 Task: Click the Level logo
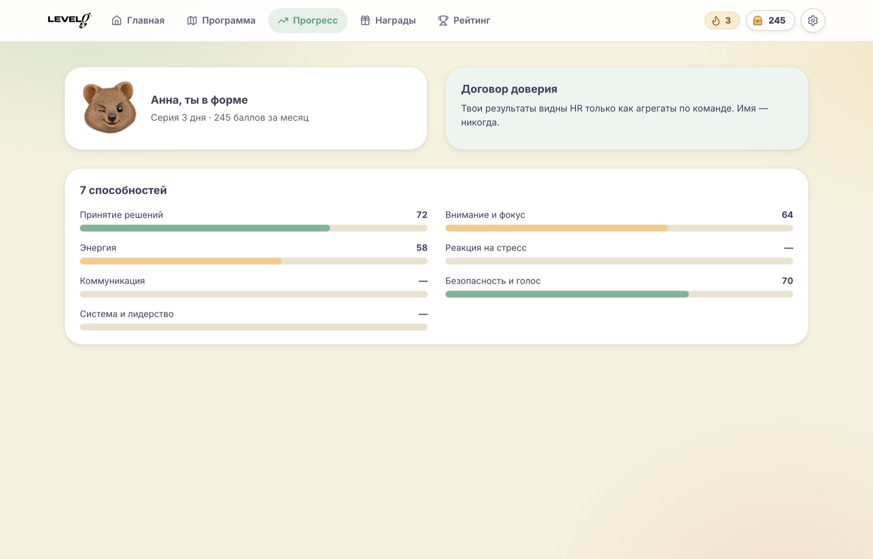pyautogui.click(x=69, y=20)
